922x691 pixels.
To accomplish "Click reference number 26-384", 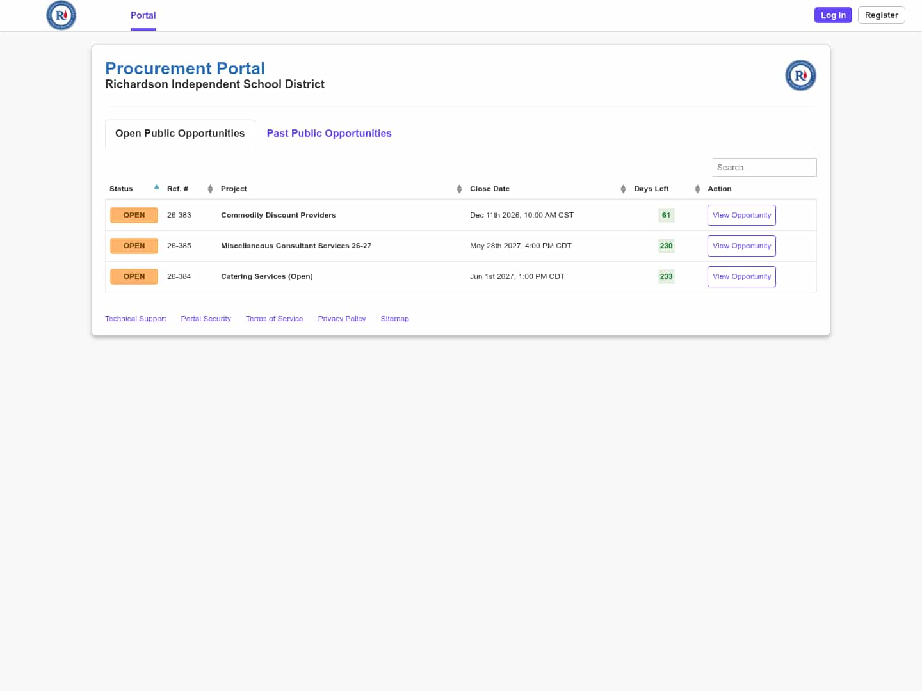I will click(x=179, y=276).
